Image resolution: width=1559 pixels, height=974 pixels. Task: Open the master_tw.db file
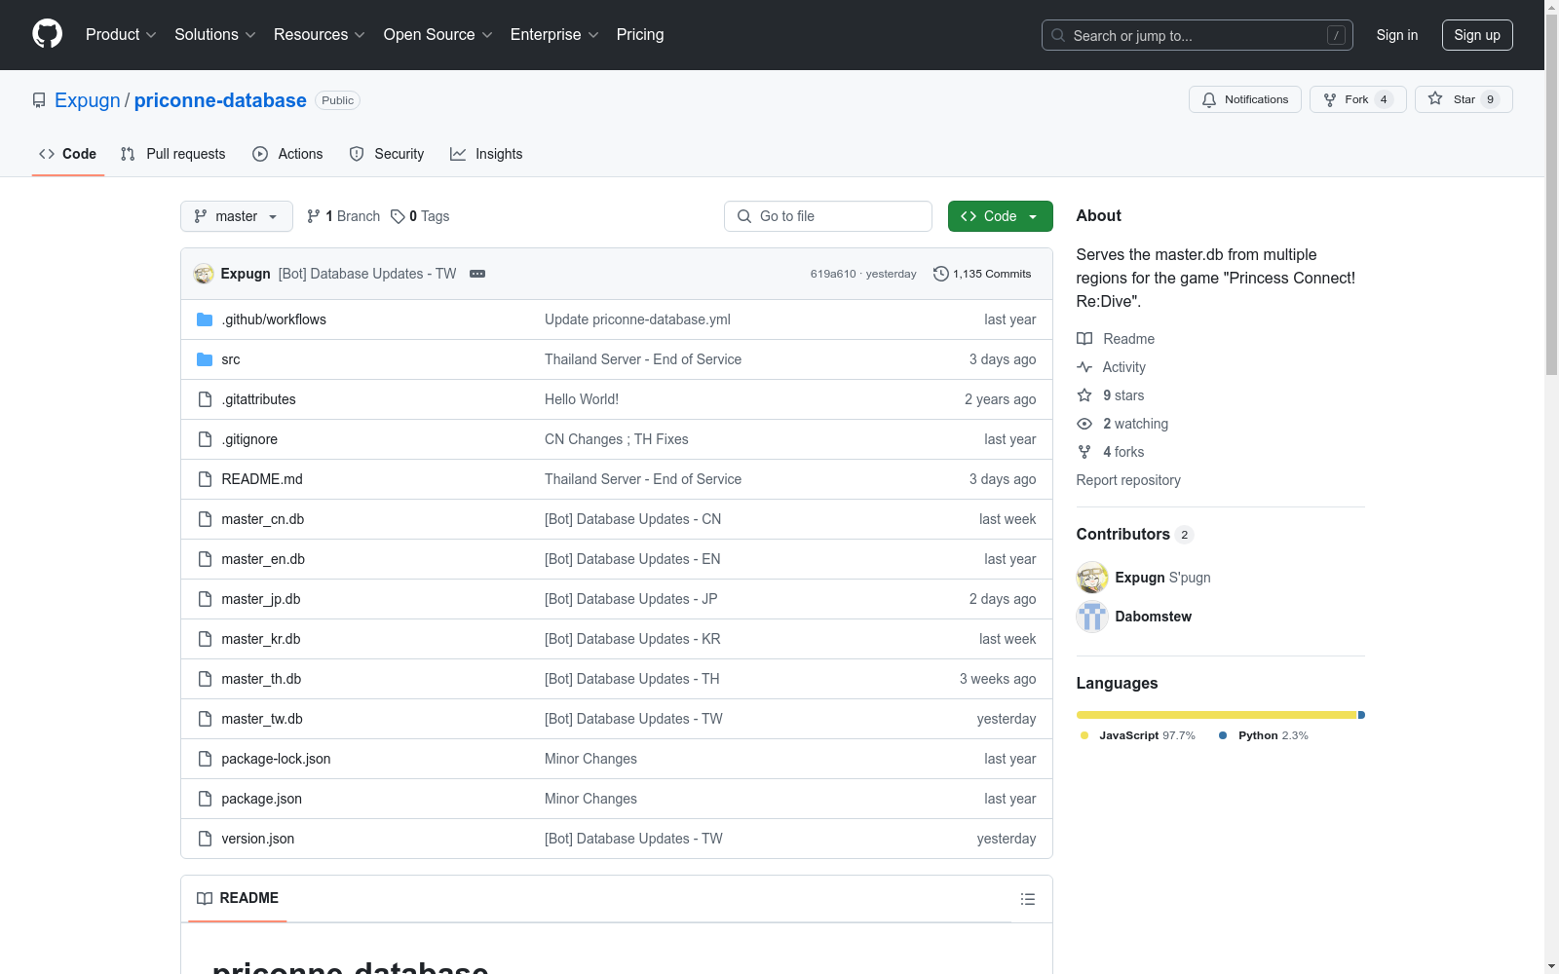[x=262, y=719]
